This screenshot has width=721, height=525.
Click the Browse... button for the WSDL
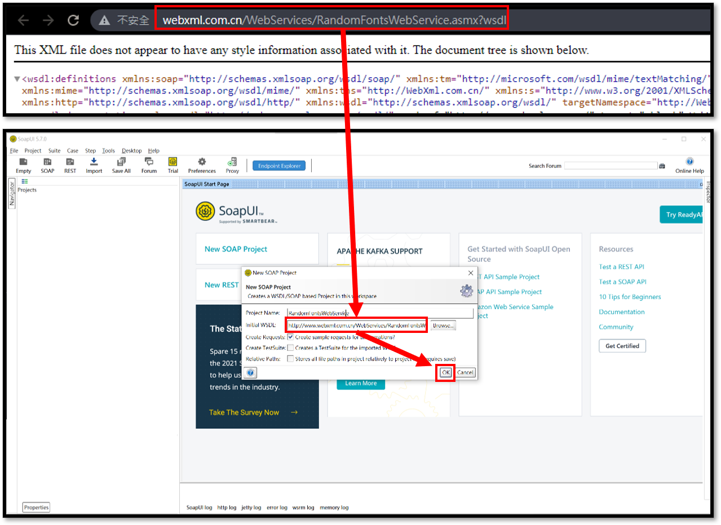tap(443, 326)
